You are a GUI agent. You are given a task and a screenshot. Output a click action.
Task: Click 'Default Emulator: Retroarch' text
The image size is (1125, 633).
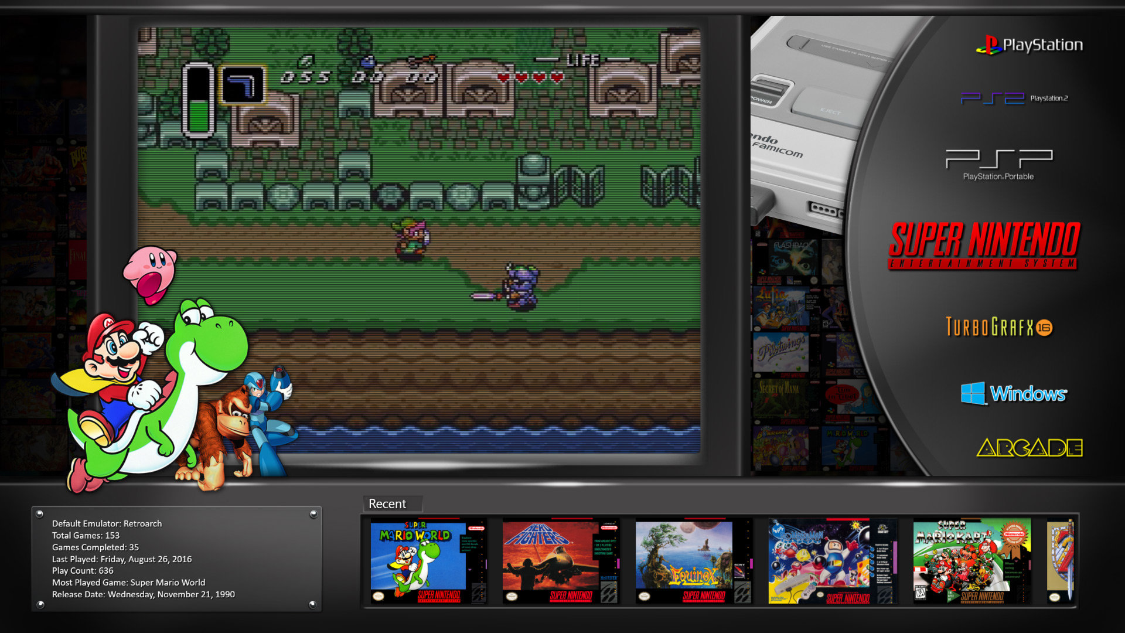107,523
